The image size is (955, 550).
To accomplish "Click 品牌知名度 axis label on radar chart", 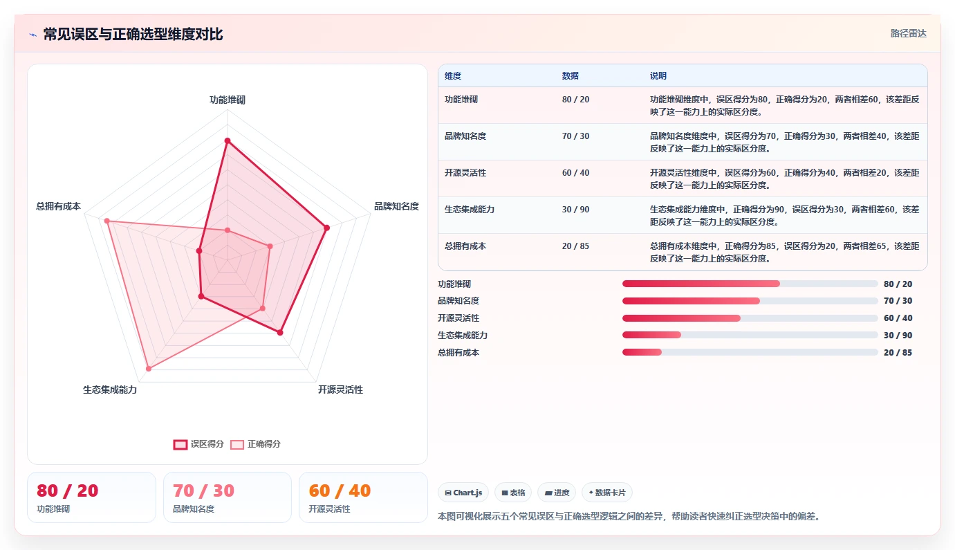I will click(x=396, y=206).
